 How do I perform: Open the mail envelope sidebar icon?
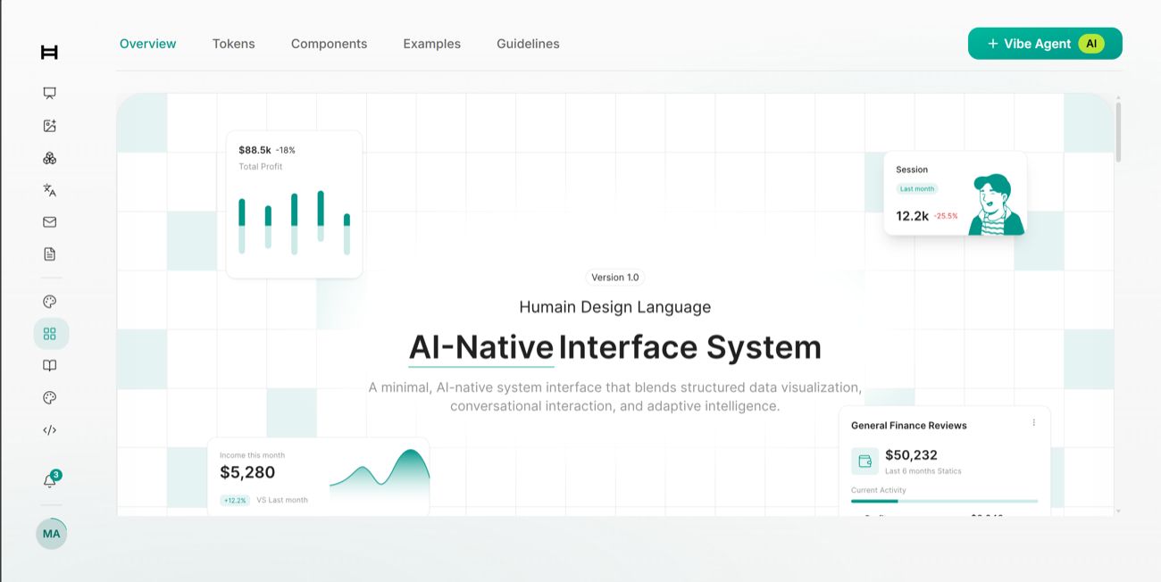tap(50, 222)
